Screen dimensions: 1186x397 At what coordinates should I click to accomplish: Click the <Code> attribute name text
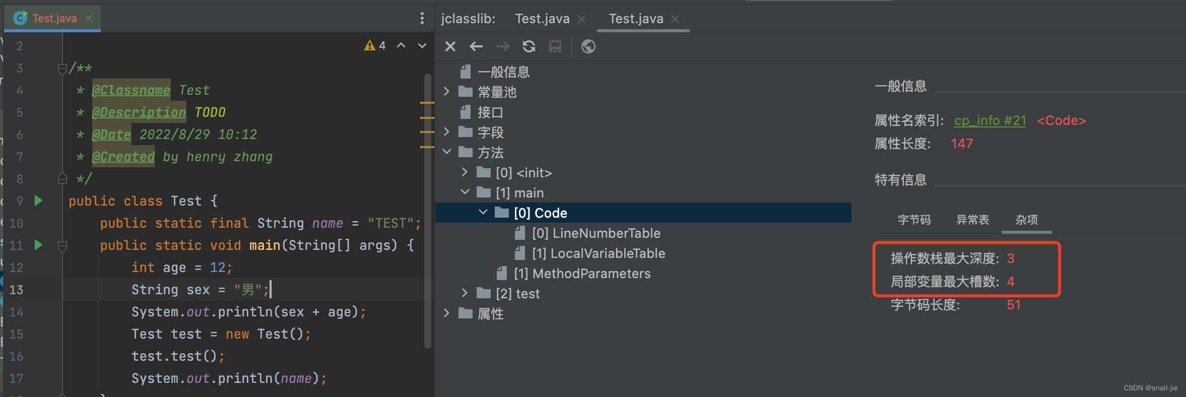1062,120
